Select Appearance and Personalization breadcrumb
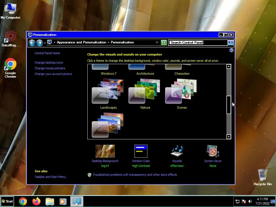Screen dimensions: 276x207 pos(81,42)
